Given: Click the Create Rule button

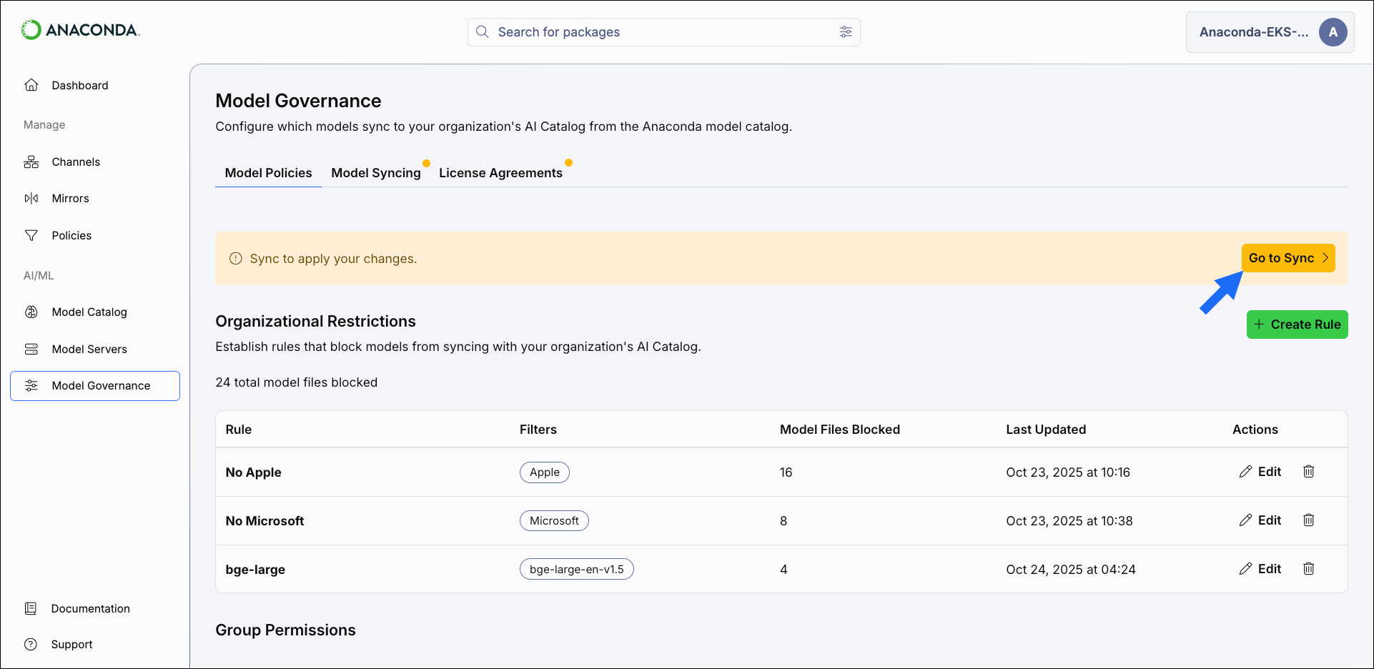Looking at the screenshot, I should click(1297, 324).
